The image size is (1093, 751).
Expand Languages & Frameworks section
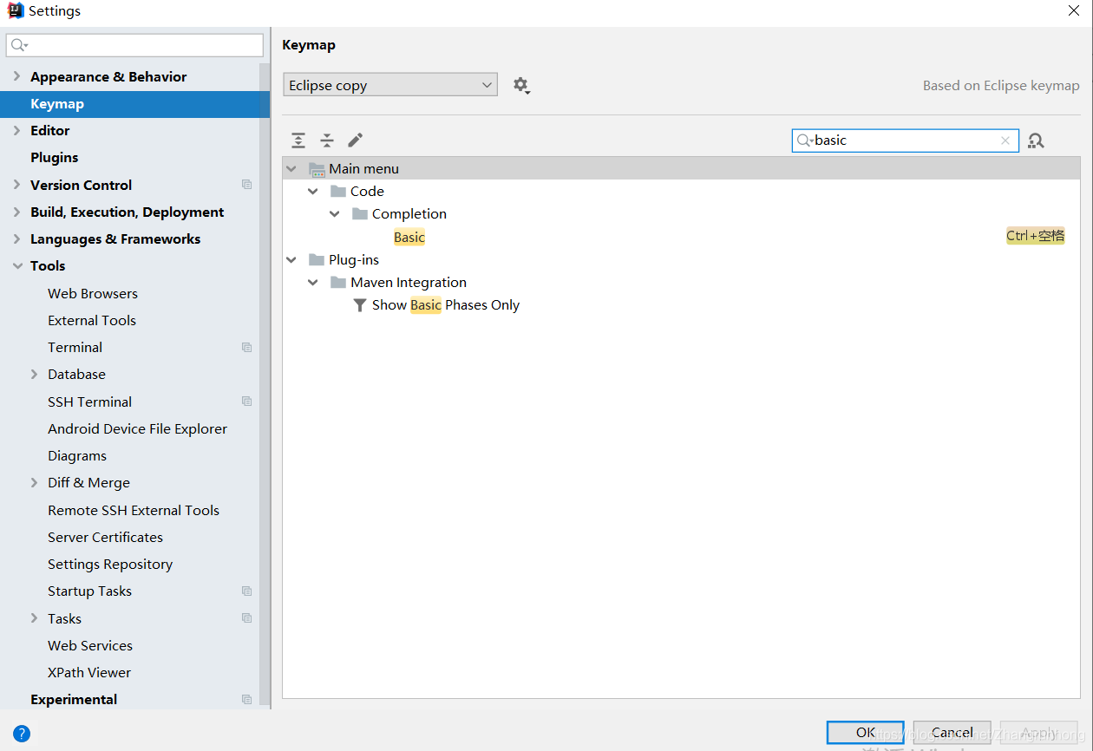click(x=16, y=238)
